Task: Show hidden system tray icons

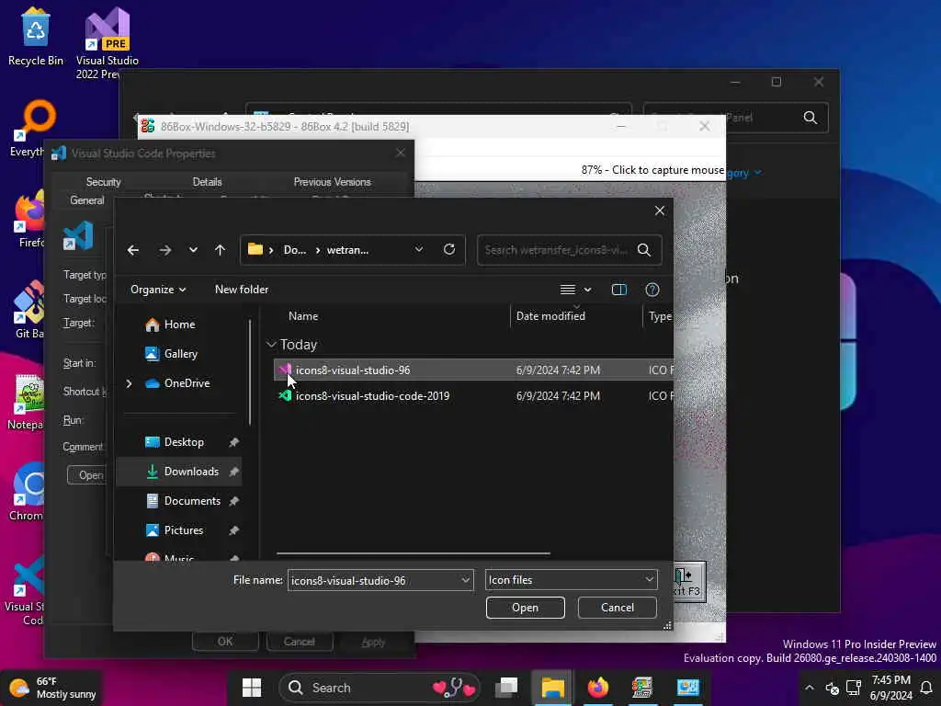Action: [810, 688]
